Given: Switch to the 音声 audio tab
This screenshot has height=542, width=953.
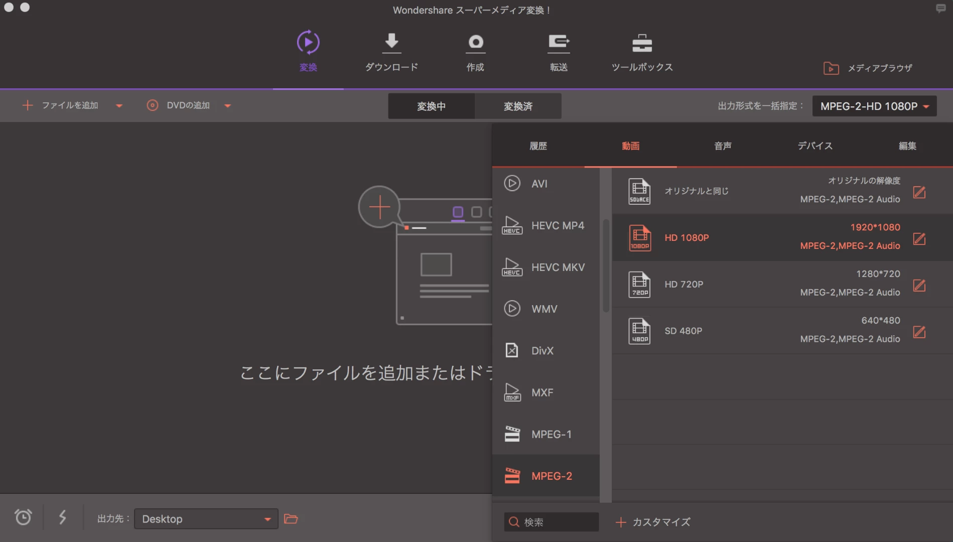Looking at the screenshot, I should pos(723,146).
